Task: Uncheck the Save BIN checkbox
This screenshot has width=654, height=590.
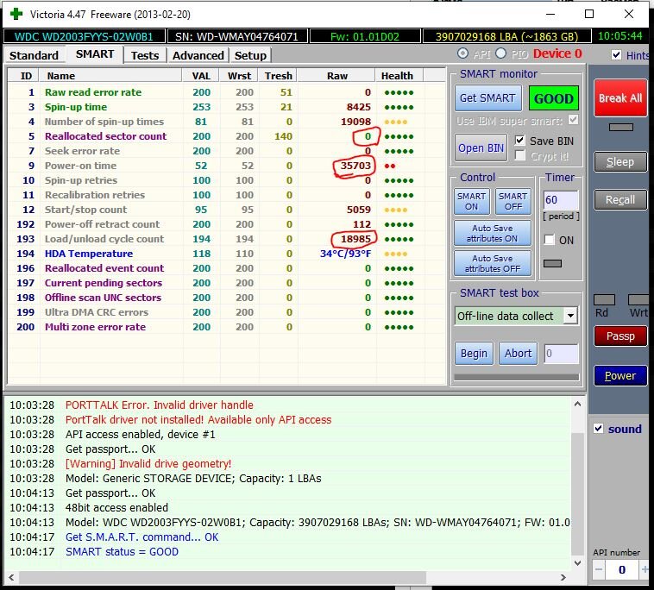Action: (519, 141)
